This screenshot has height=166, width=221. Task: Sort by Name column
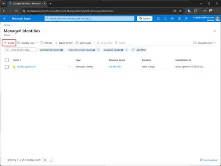(17, 60)
